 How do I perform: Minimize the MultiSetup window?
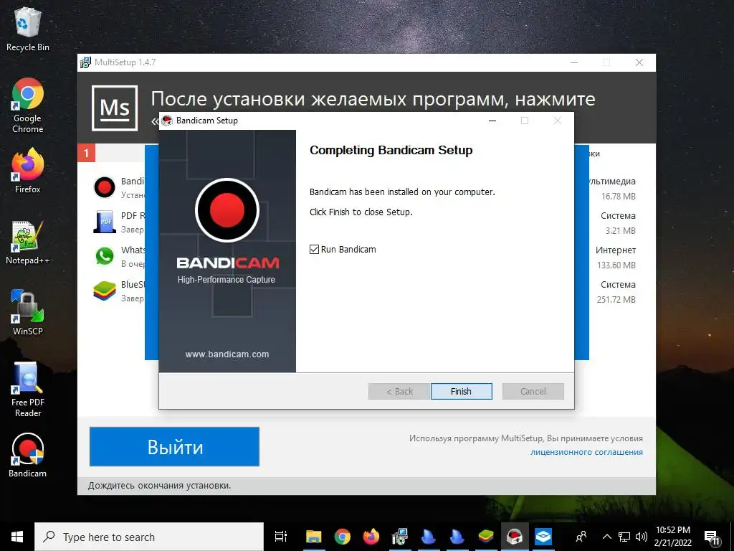[x=574, y=62]
